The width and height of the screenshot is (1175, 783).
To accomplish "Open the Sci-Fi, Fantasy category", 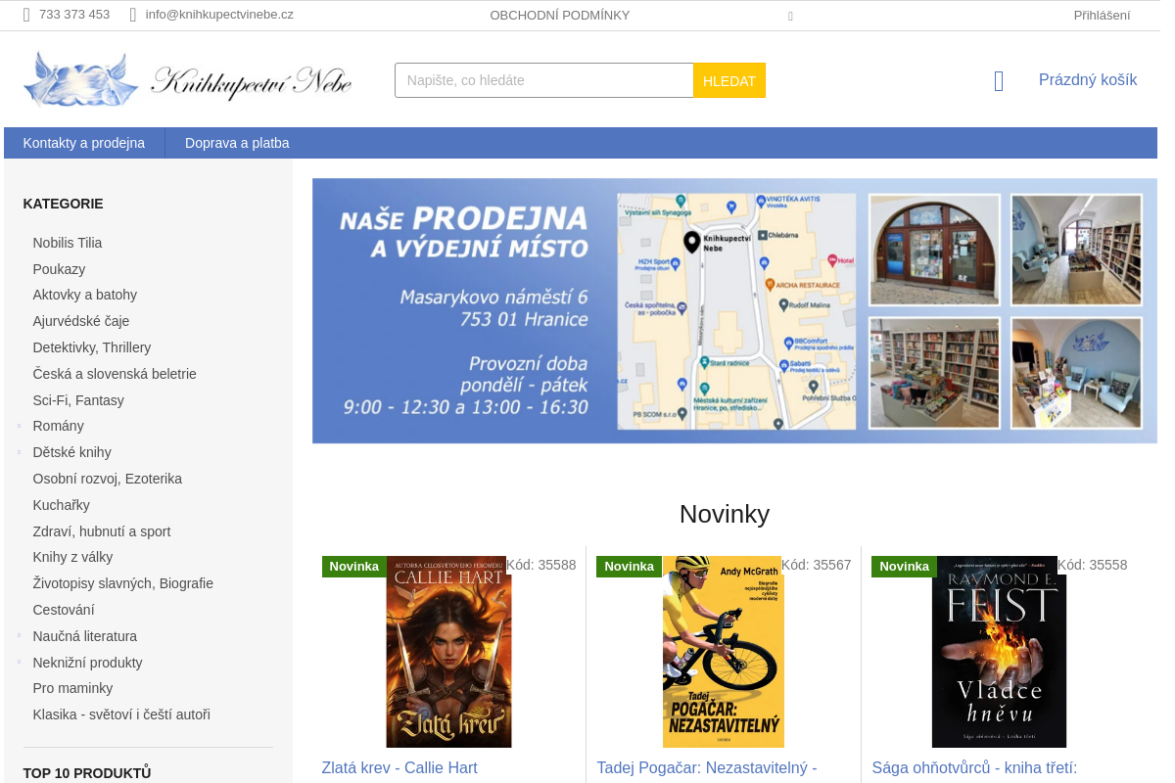I will [x=78, y=400].
